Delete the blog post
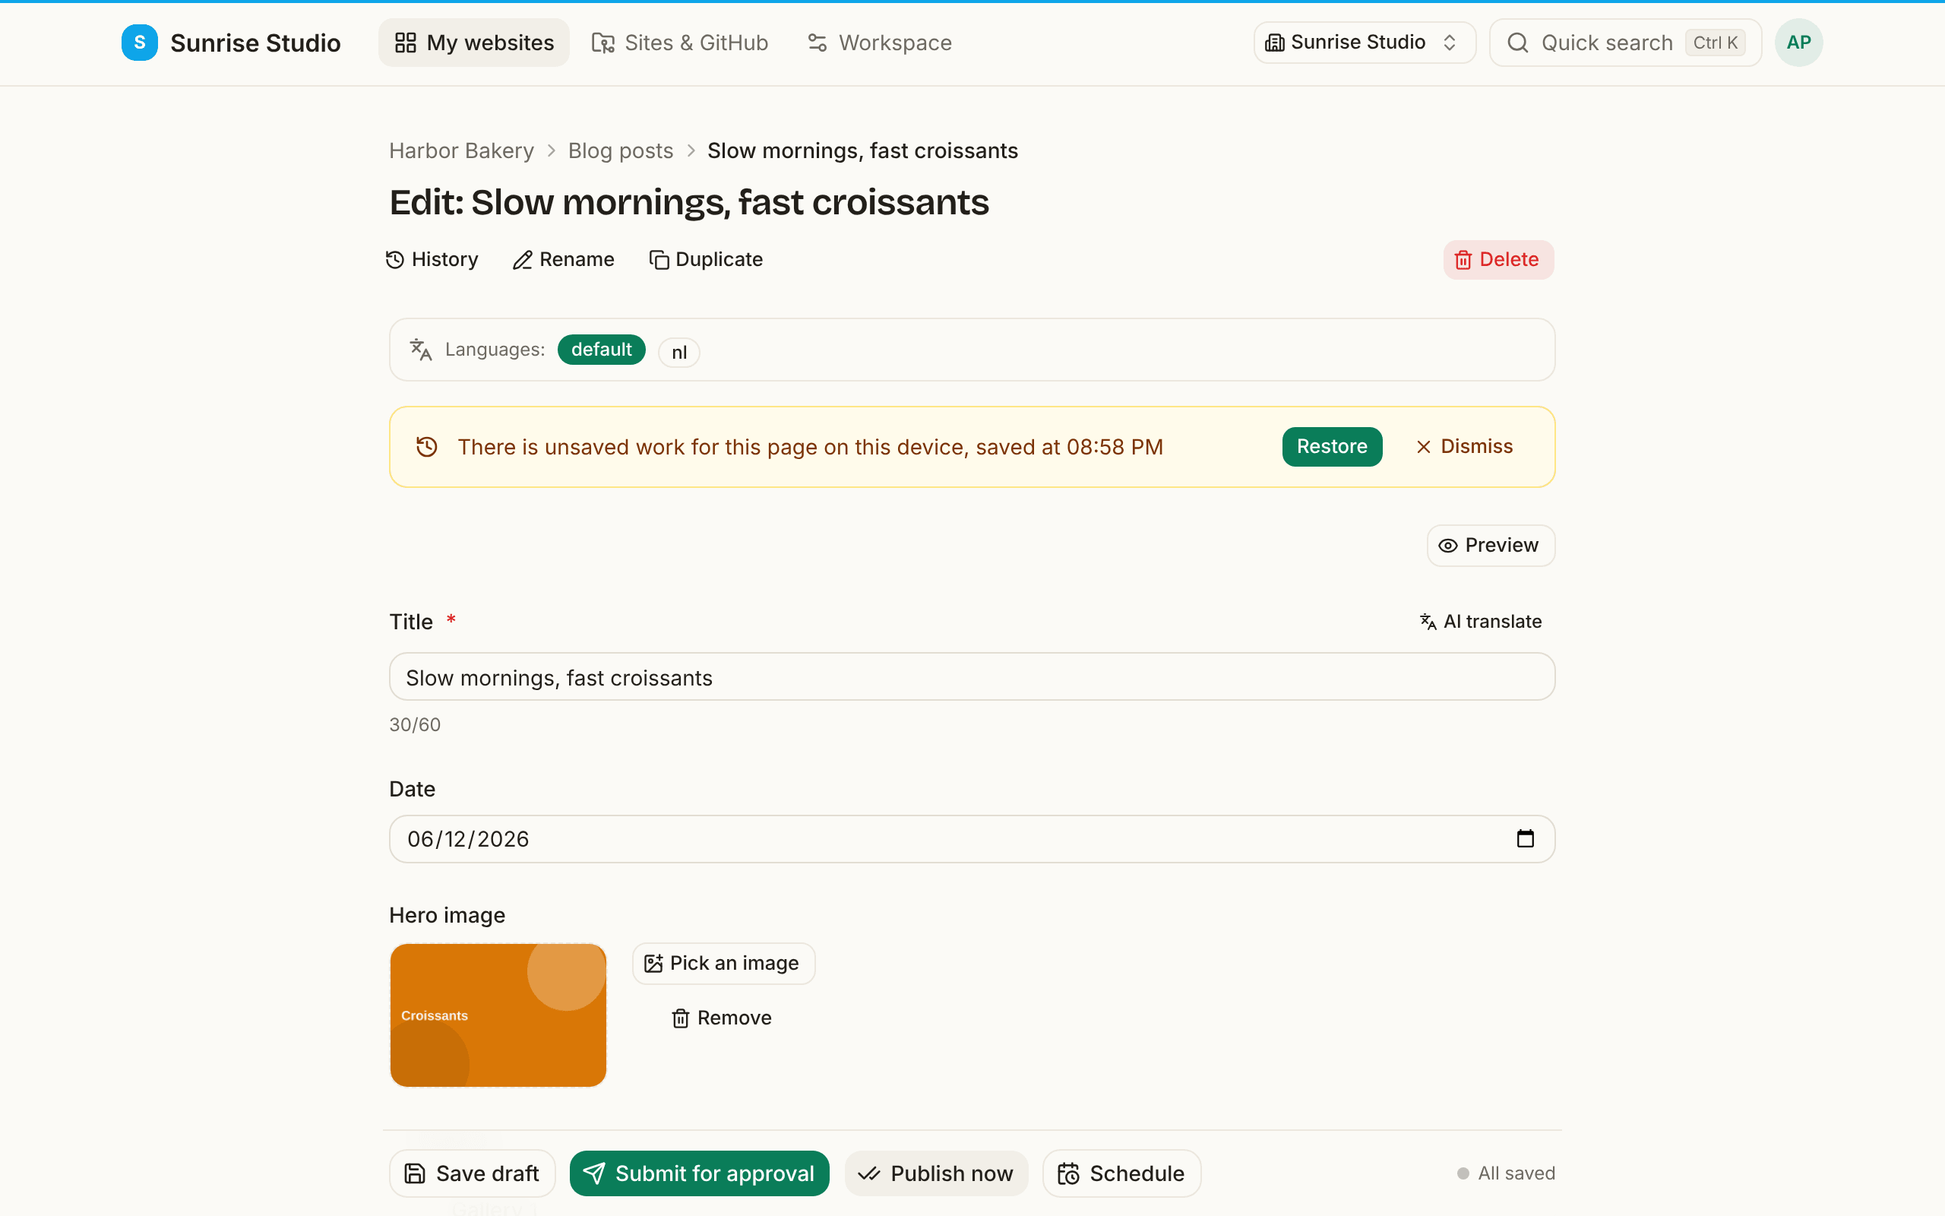Screen dimensions: 1945x1216 point(1498,260)
